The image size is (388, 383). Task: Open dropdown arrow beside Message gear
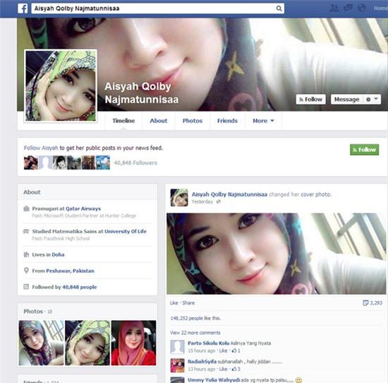(x=376, y=99)
